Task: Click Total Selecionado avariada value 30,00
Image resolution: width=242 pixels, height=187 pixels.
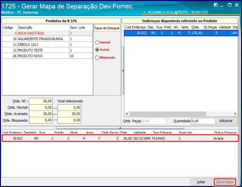Action: [69, 114]
